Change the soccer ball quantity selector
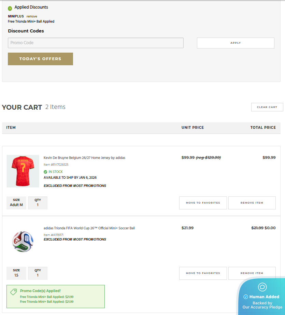 tap(38, 273)
